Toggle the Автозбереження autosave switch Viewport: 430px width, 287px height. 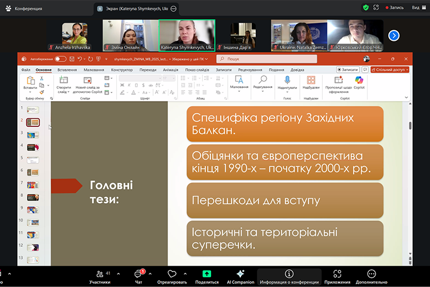tap(60, 59)
